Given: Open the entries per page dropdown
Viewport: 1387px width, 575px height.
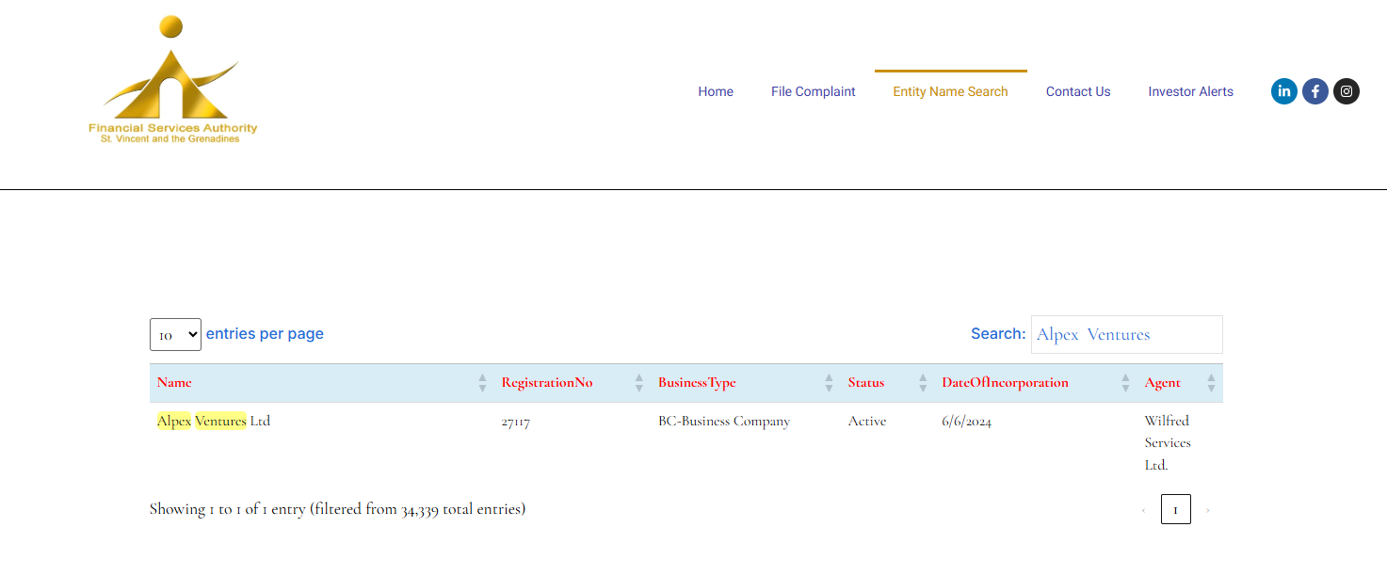Looking at the screenshot, I should pos(175,334).
